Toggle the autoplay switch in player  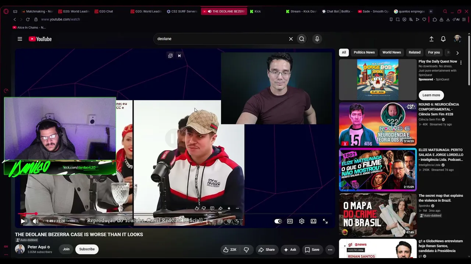pyautogui.click(x=278, y=221)
